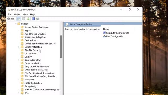
Task: Maximize the Local Group Policy Editor window
Action: point(130,9)
